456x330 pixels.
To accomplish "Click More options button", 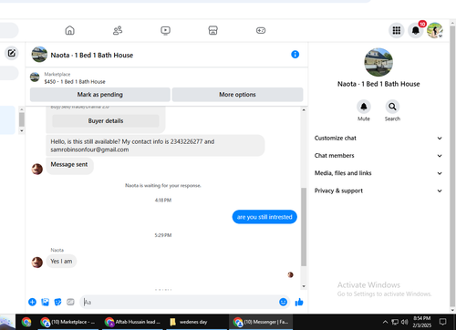I will click(237, 95).
